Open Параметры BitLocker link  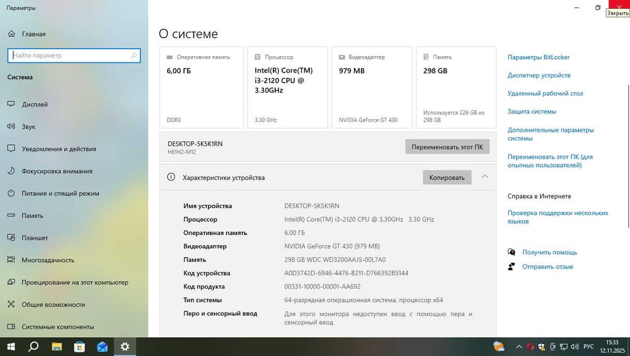pyautogui.click(x=539, y=57)
